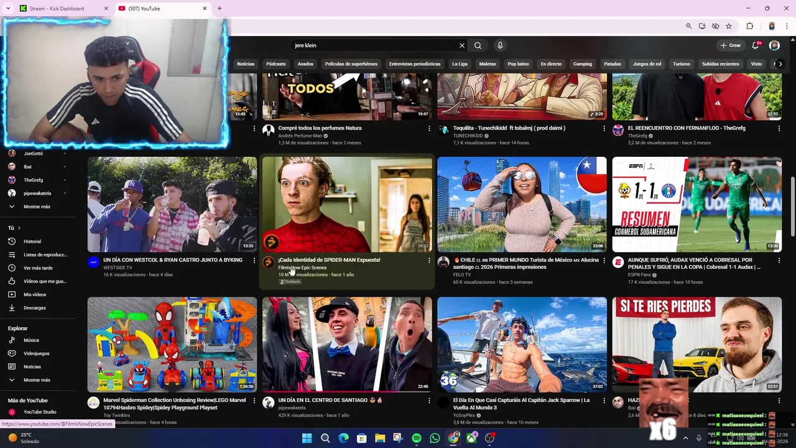Open options for Reencuentro con Fernanfloo video
This screenshot has width=796, height=448.
(x=779, y=128)
